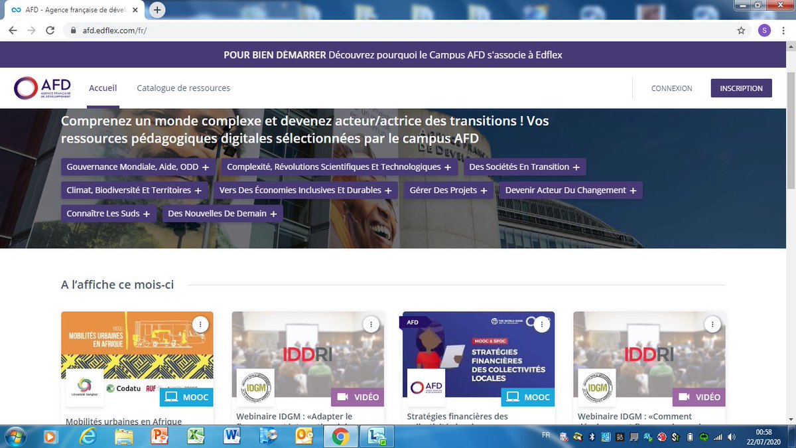Click AFD logo on Stratégies financières card
Screen dimensions: 796x448
(x=426, y=388)
